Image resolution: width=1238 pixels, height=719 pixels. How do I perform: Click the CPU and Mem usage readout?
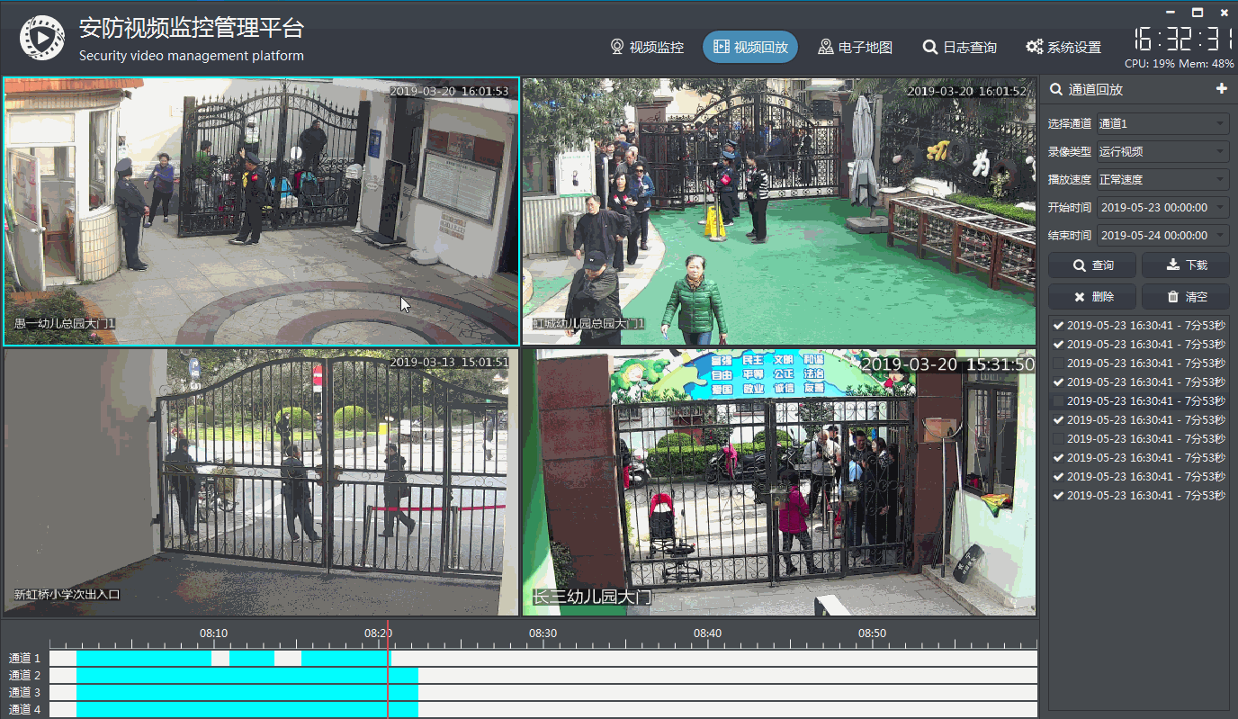click(1179, 64)
